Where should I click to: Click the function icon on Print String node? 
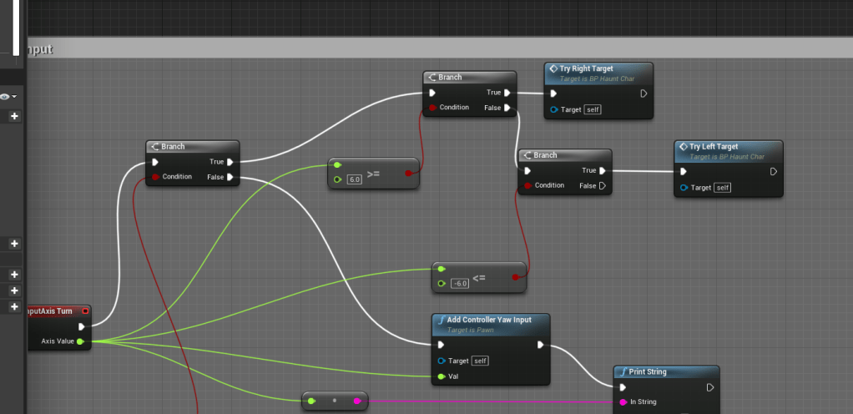tap(622, 372)
